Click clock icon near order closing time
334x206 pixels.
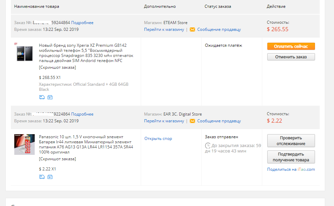[208, 146]
